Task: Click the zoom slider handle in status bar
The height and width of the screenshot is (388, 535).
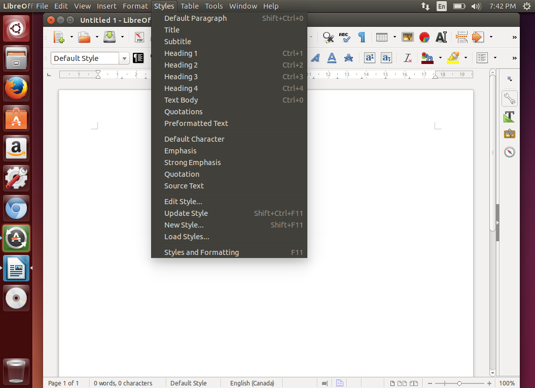Action: point(459,383)
